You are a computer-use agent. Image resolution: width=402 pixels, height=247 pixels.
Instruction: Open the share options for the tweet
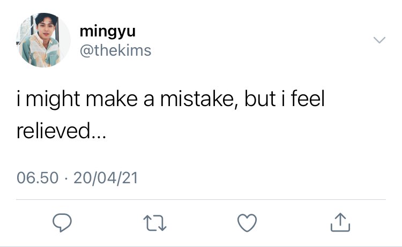(340, 222)
